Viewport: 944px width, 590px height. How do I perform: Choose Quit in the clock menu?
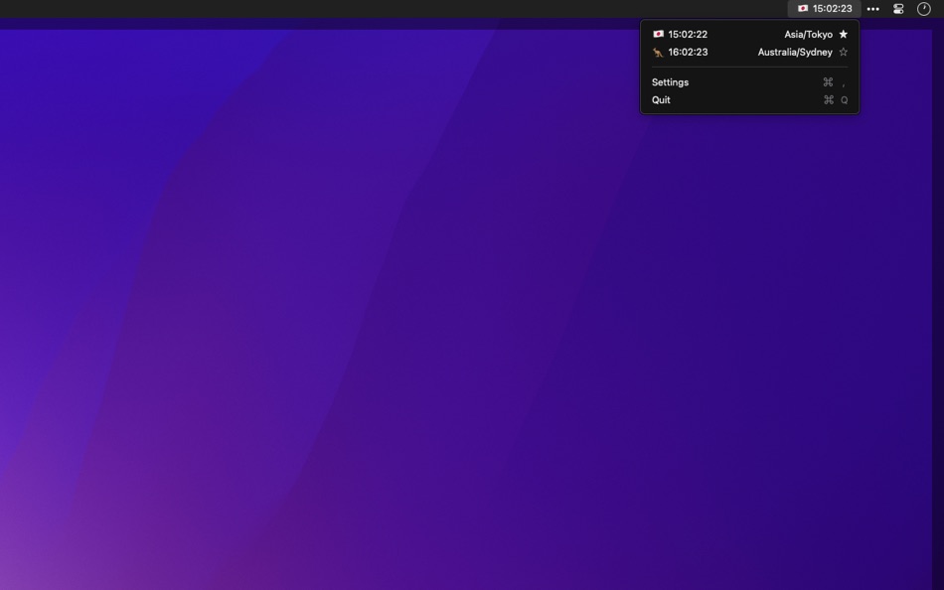[749, 100]
